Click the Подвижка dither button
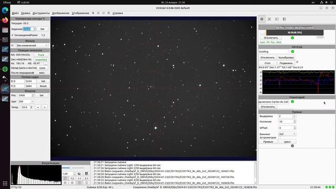Screen dimensions: 336x189 click(286, 63)
